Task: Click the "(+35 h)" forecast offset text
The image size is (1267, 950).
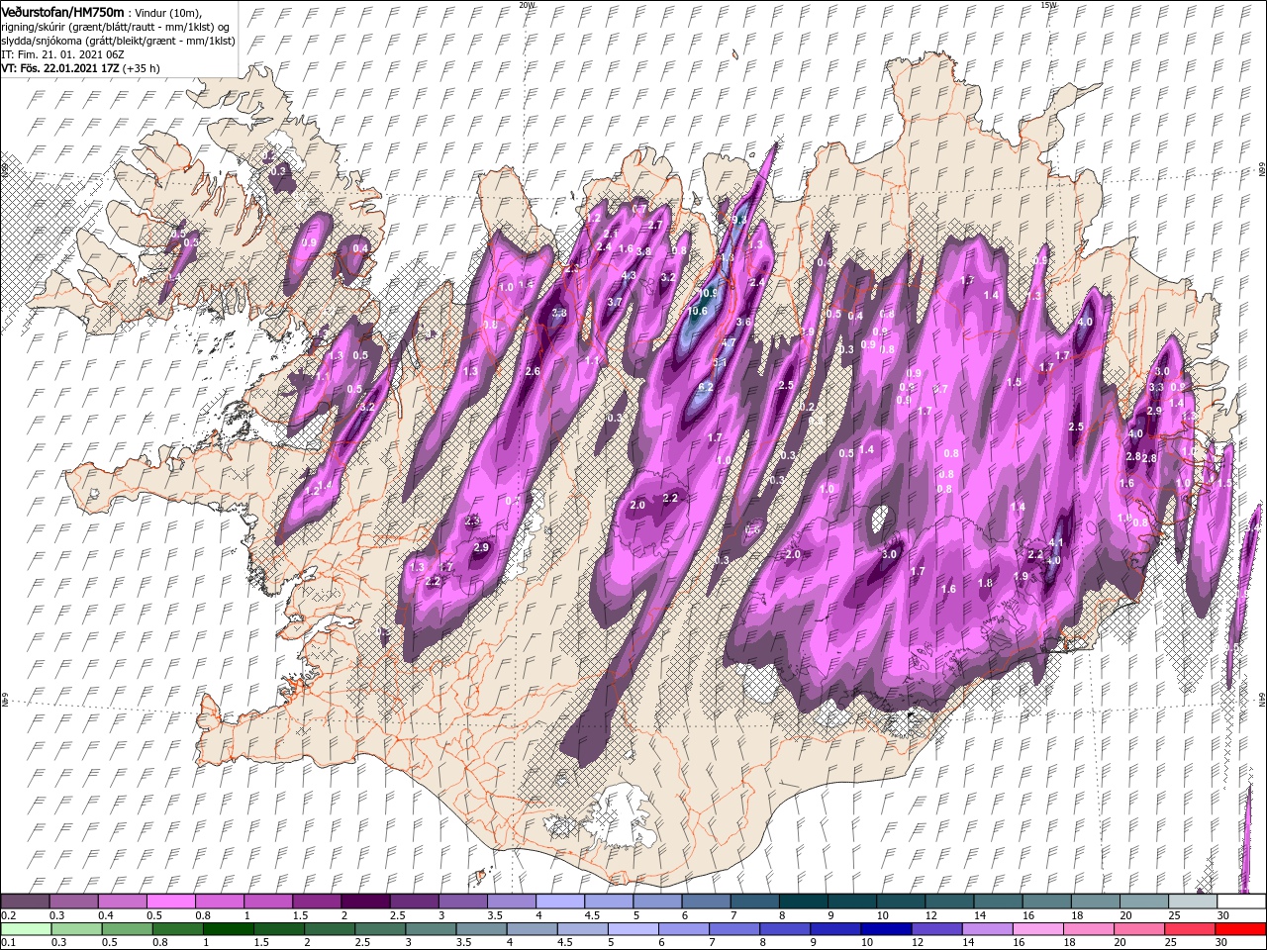Action: point(142,68)
